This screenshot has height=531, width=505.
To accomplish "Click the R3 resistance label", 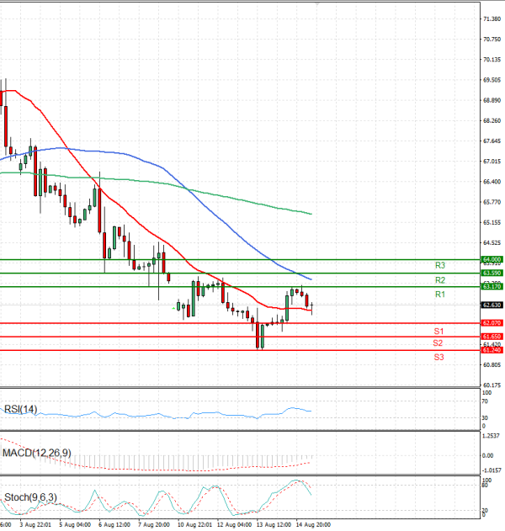I will point(440,266).
